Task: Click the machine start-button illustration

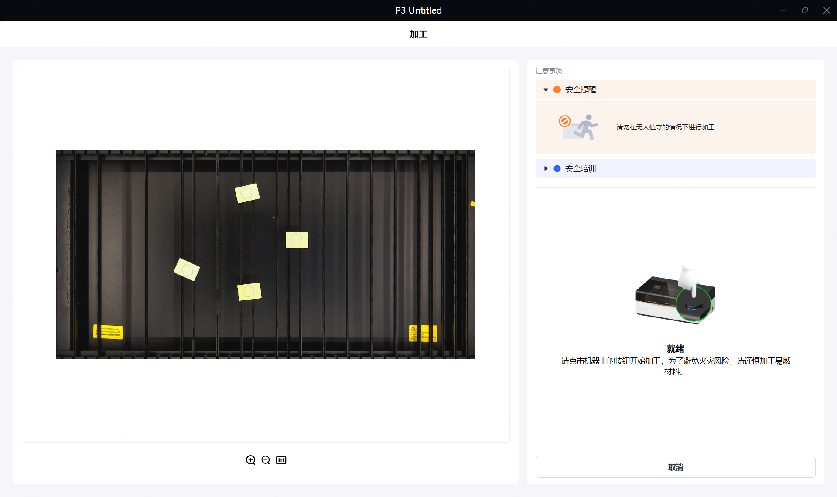Action: click(675, 296)
